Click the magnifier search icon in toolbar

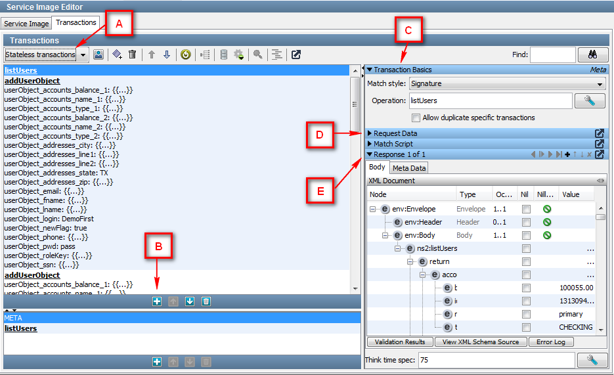[257, 55]
